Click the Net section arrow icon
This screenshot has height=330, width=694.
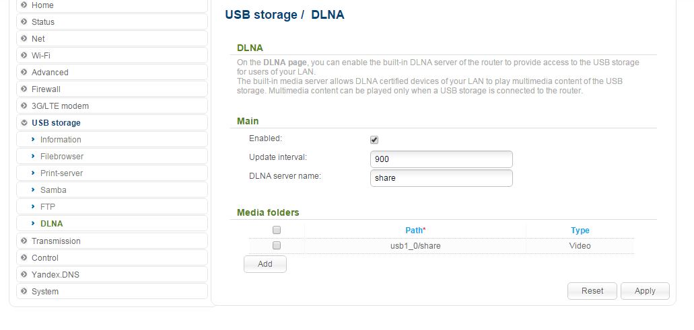[24, 38]
